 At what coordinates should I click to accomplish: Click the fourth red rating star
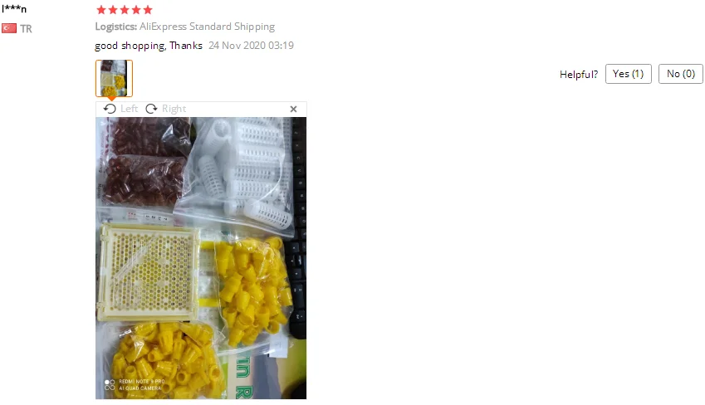coord(136,9)
